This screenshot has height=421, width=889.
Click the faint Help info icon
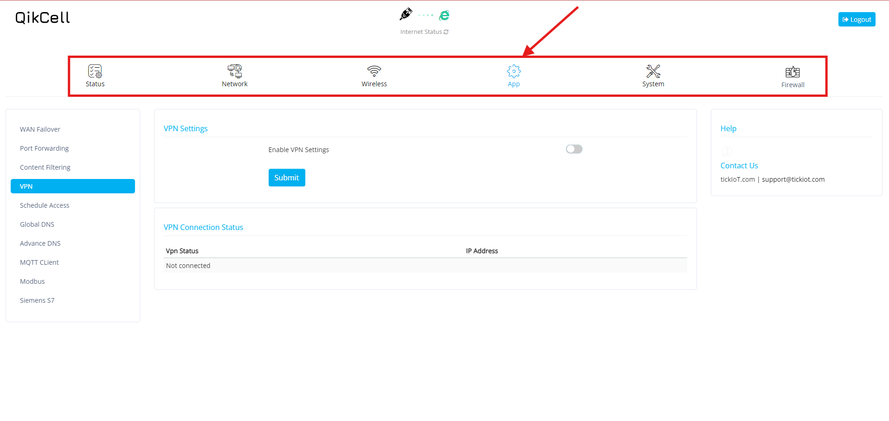[727, 151]
